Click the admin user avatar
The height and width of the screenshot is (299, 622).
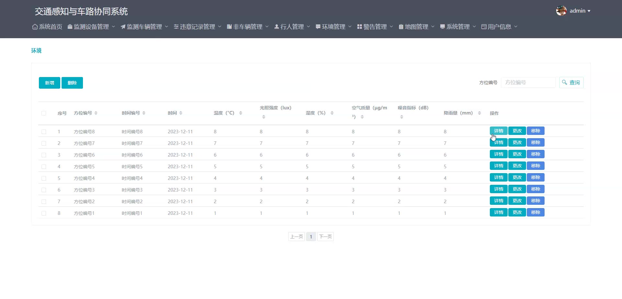pos(561,11)
